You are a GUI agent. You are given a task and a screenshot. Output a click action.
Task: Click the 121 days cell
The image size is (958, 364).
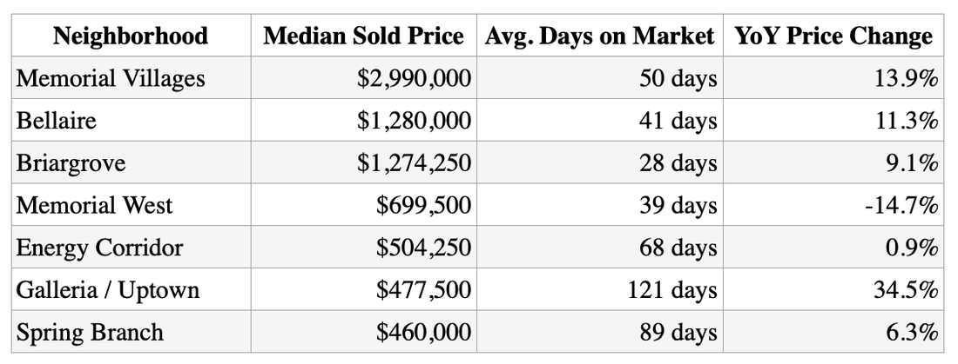point(600,289)
